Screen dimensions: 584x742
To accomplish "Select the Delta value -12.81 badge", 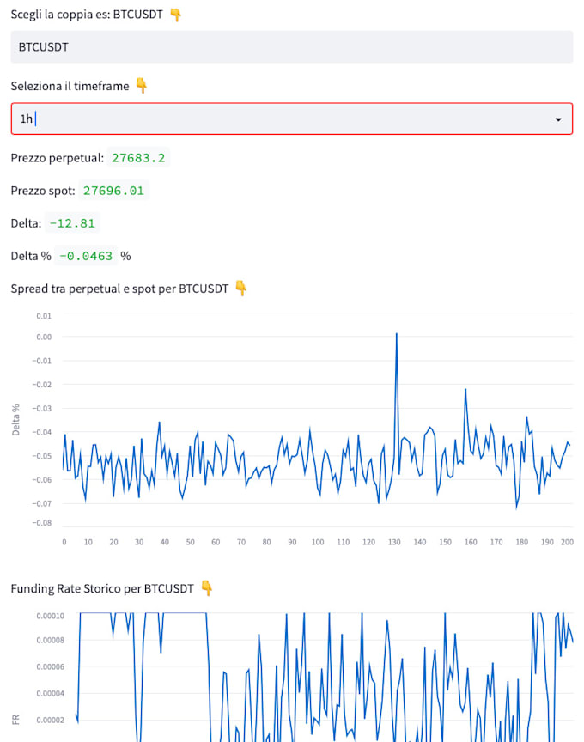I will click(x=71, y=222).
